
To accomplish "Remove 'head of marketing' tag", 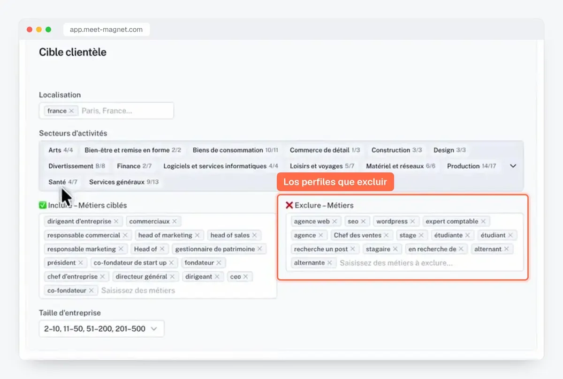I will click(x=197, y=235).
